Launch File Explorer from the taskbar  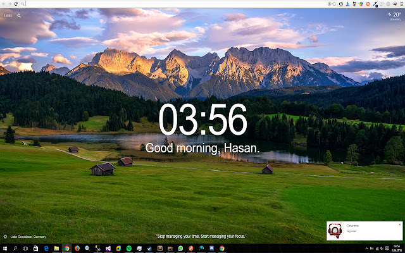pos(56,249)
